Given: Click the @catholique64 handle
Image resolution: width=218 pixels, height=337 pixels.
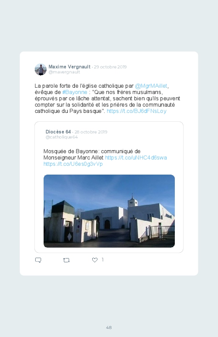Looking at the screenshot, I should coord(62,137).
